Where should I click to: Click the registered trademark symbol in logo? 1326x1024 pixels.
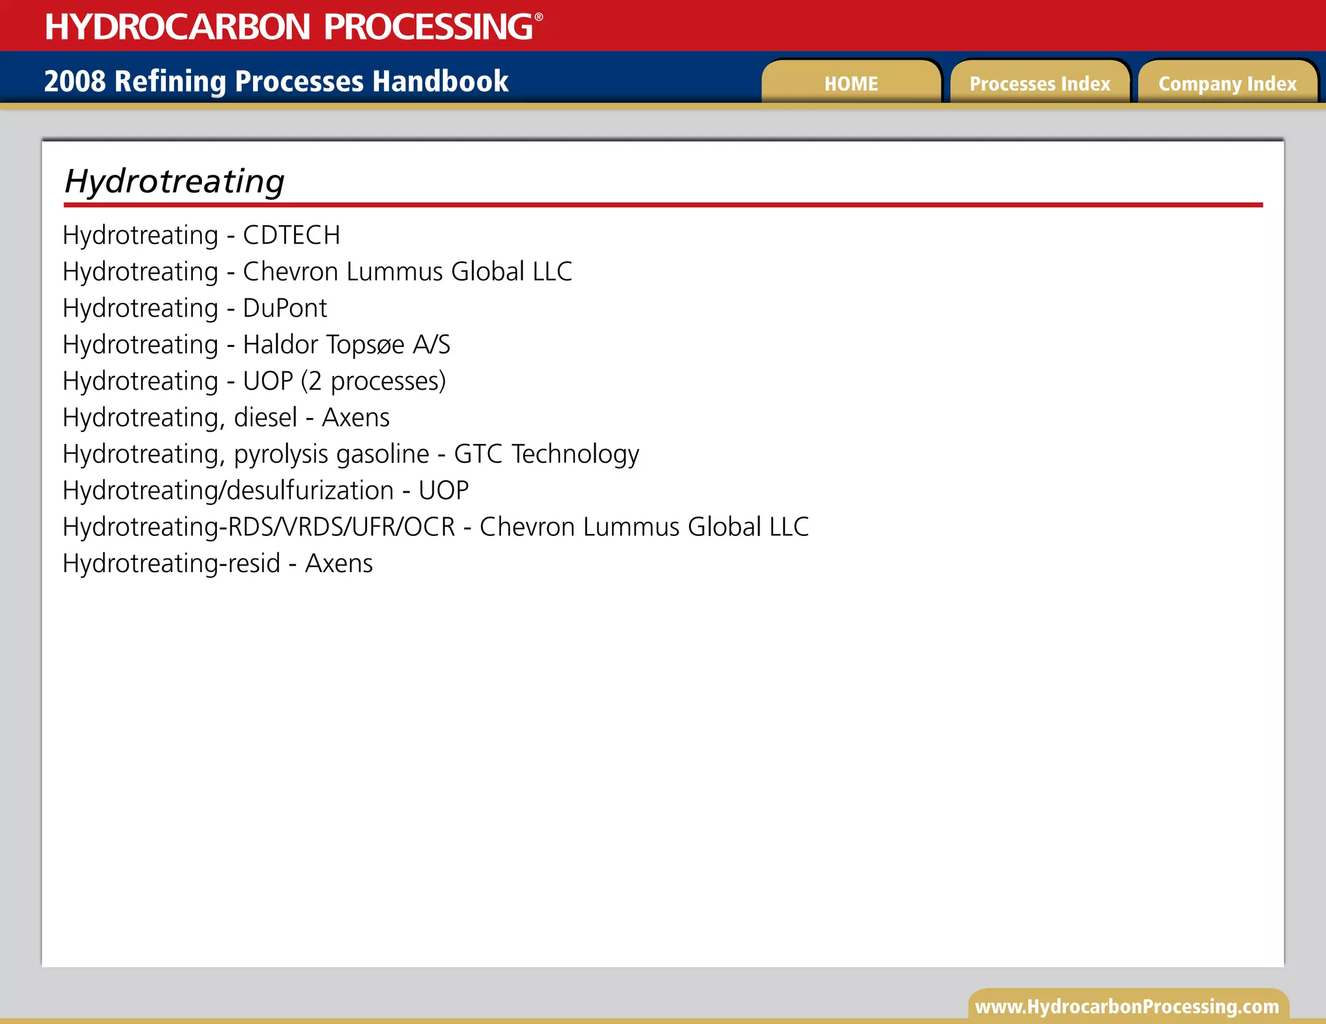click(539, 17)
